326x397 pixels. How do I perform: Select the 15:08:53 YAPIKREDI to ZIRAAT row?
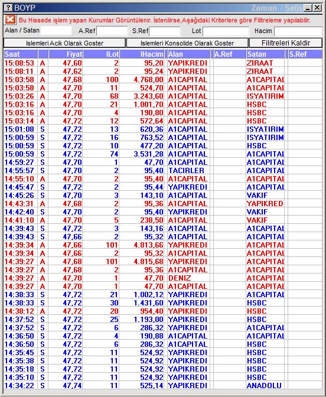[163, 63]
